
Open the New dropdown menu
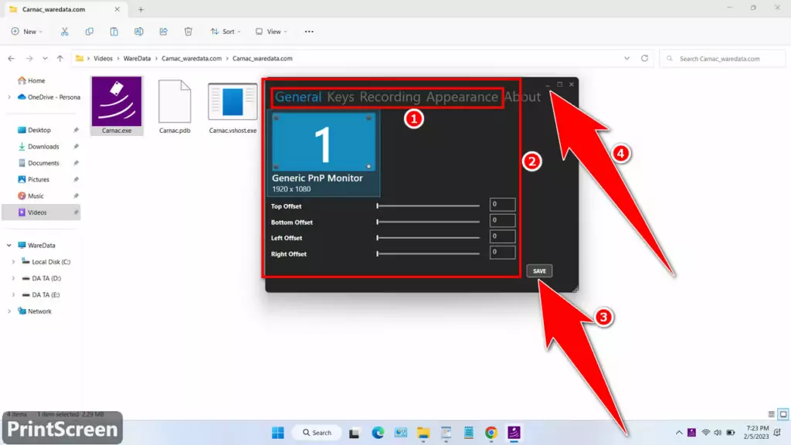click(27, 32)
